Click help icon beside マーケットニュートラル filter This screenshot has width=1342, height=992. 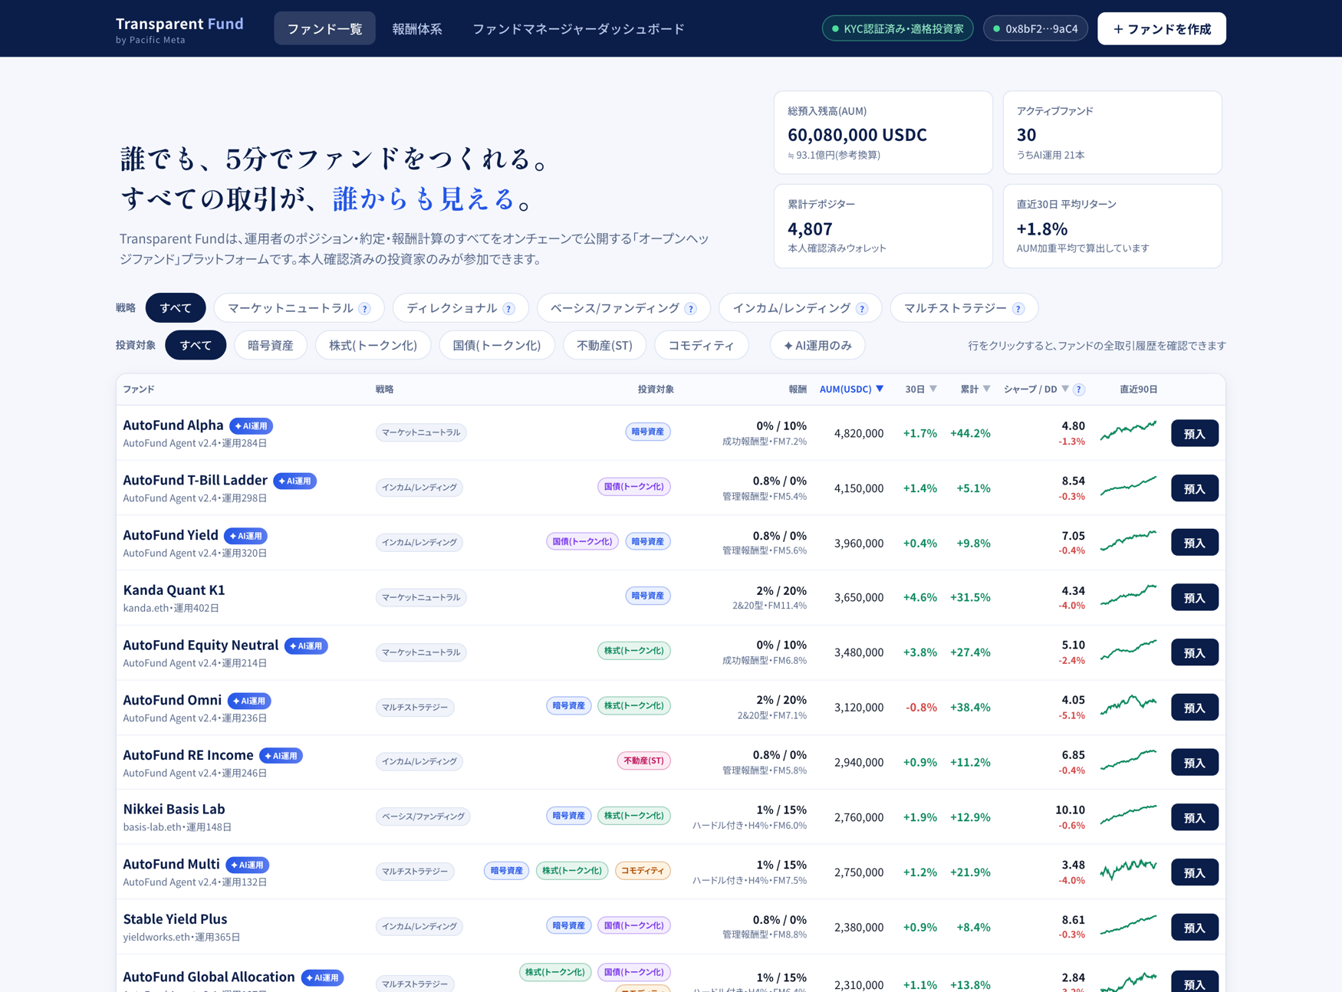click(365, 309)
